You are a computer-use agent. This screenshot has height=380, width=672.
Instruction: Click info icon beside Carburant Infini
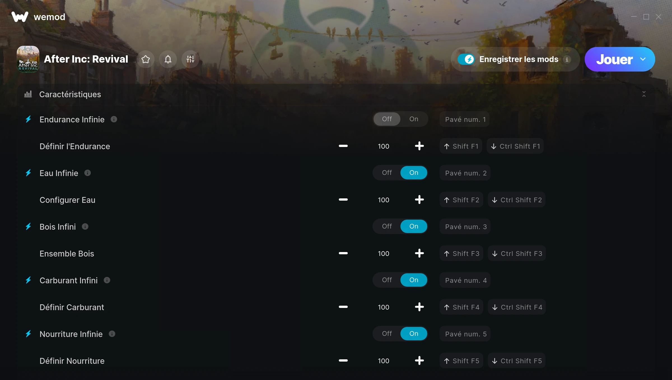(107, 280)
